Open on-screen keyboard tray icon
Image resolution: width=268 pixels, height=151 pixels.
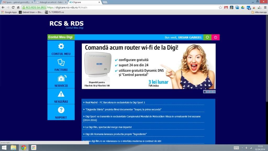tap(236, 148)
